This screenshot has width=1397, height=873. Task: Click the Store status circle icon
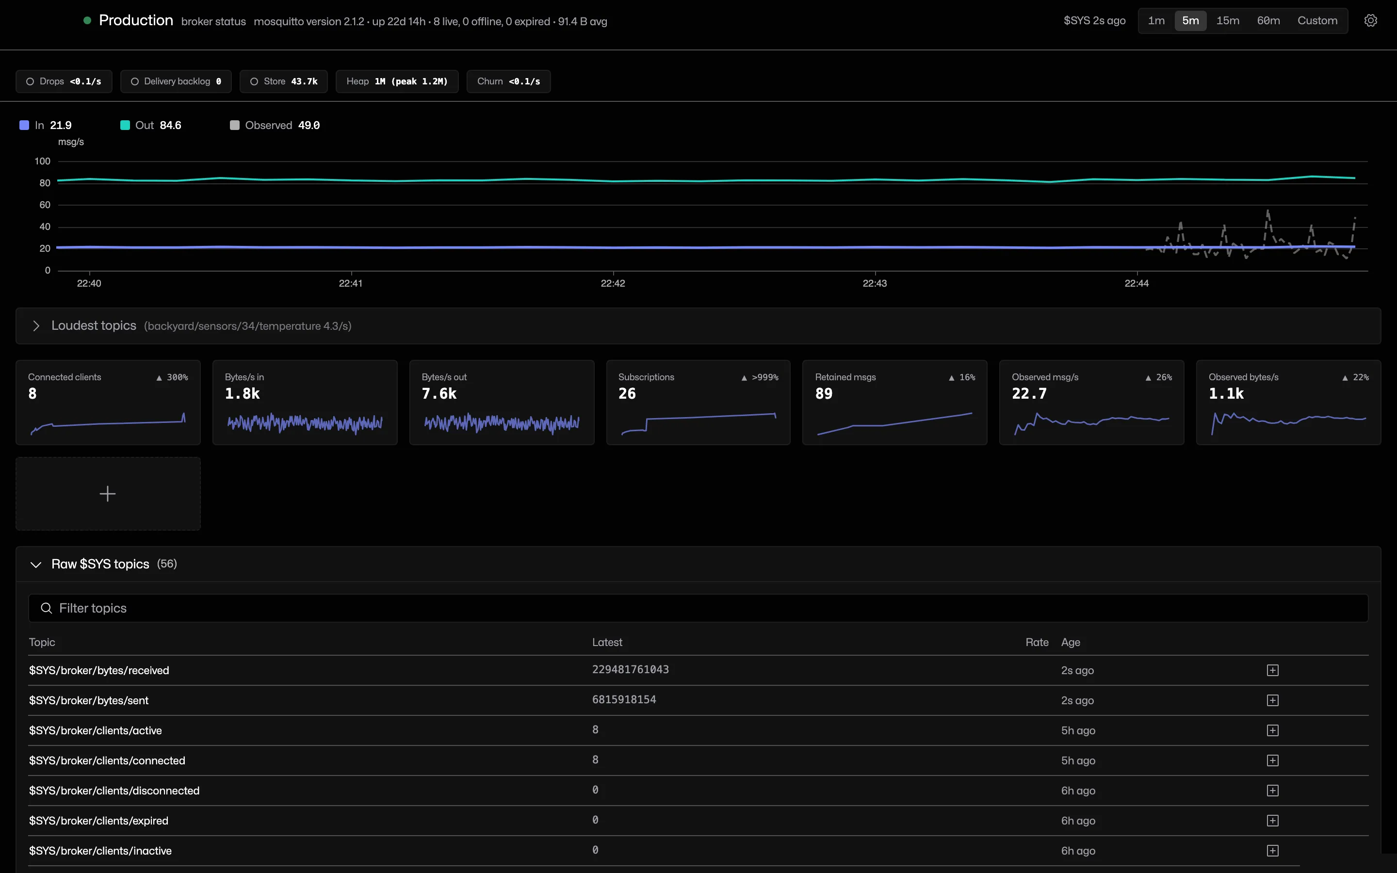pos(254,81)
